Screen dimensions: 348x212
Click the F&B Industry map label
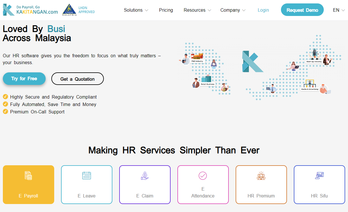pos(197,61)
